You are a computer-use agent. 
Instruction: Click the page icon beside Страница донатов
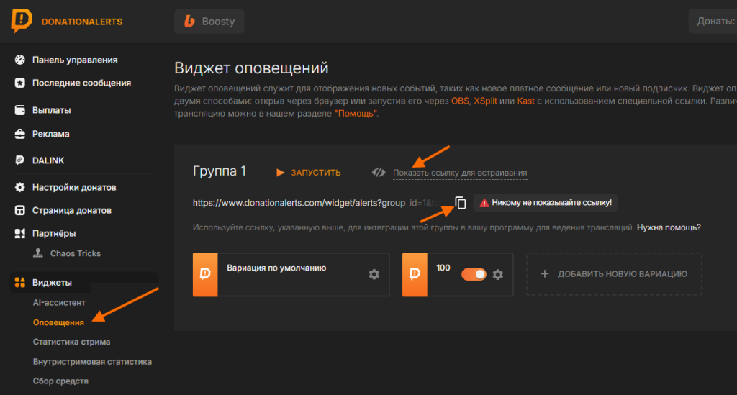point(19,210)
